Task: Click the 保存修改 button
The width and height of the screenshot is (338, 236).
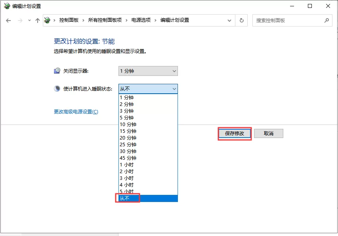Action: click(x=235, y=133)
